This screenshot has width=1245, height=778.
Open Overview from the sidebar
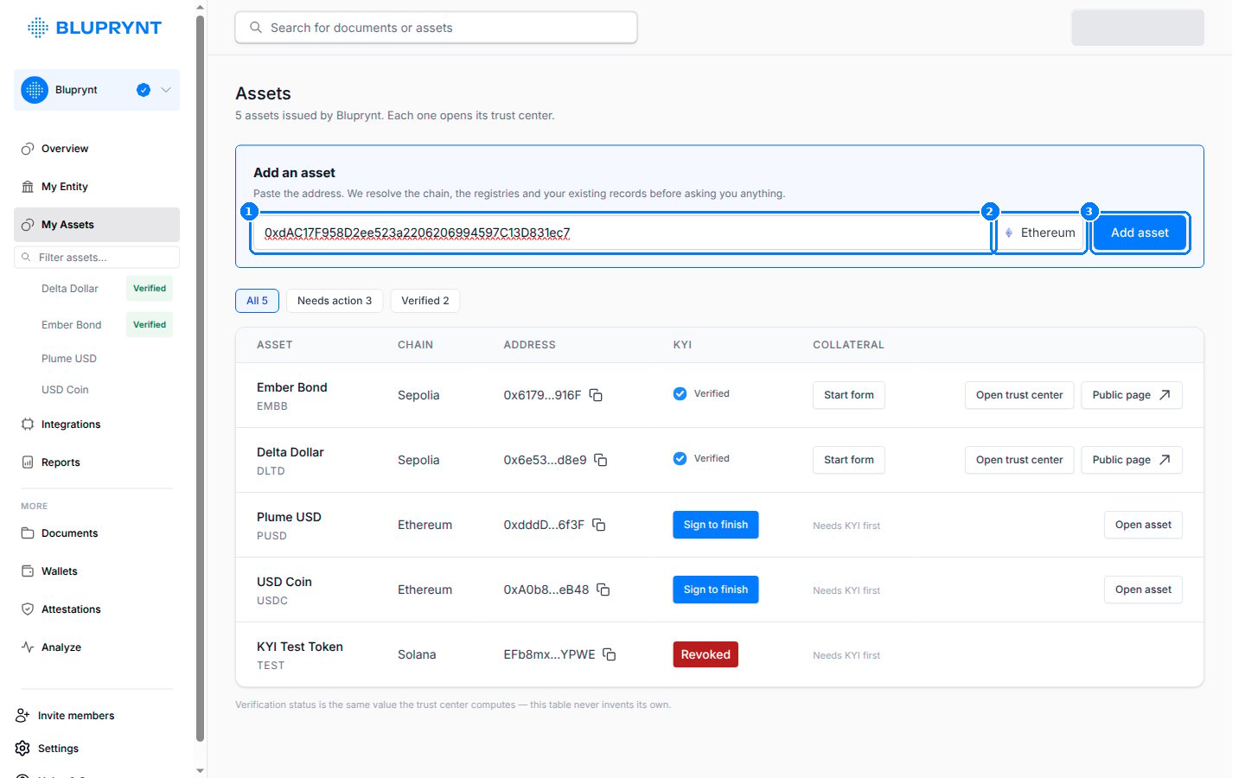click(97, 149)
